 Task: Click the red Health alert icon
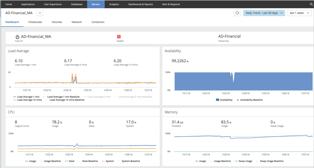tap(119, 37)
